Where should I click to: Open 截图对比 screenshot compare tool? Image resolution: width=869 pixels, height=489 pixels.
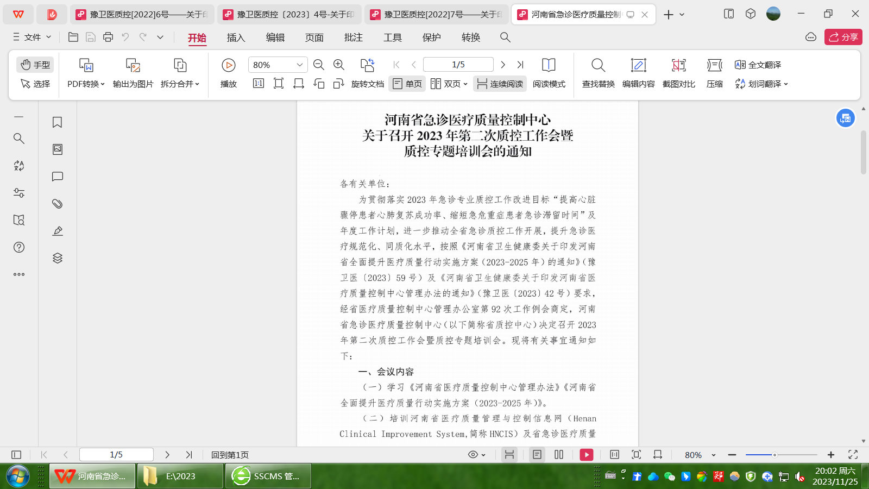[678, 73]
